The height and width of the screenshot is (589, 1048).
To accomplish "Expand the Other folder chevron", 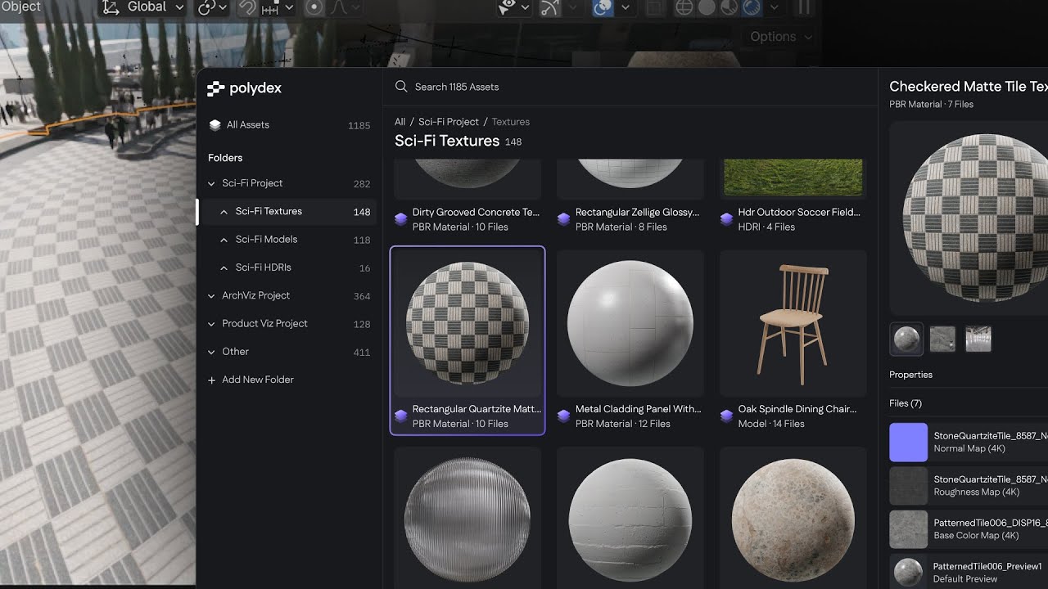I will pos(212,352).
